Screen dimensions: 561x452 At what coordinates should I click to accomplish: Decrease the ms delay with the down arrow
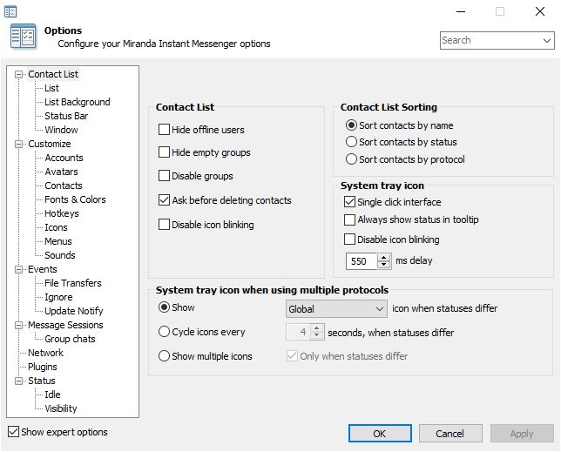click(x=383, y=265)
